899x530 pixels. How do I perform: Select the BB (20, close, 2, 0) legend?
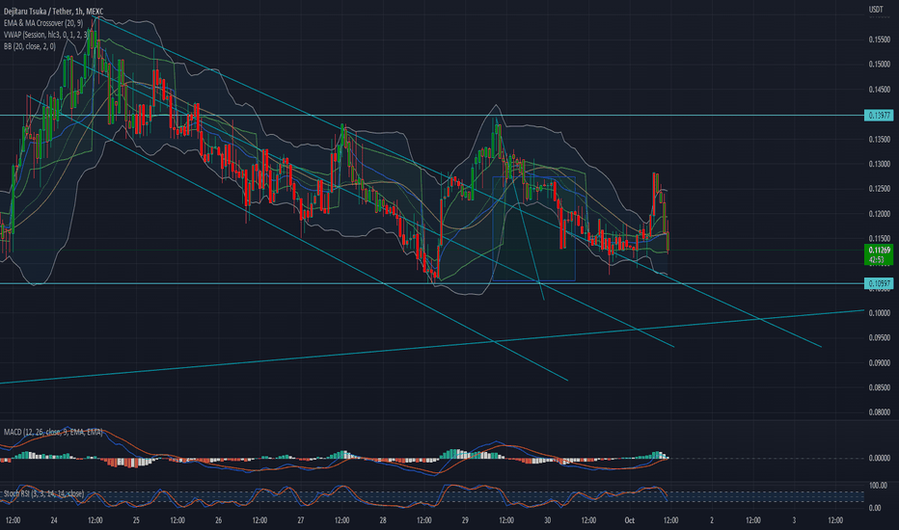tap(30, 46)
